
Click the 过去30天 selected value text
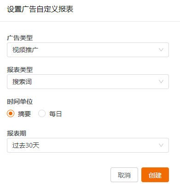click(x=26, y=145)
